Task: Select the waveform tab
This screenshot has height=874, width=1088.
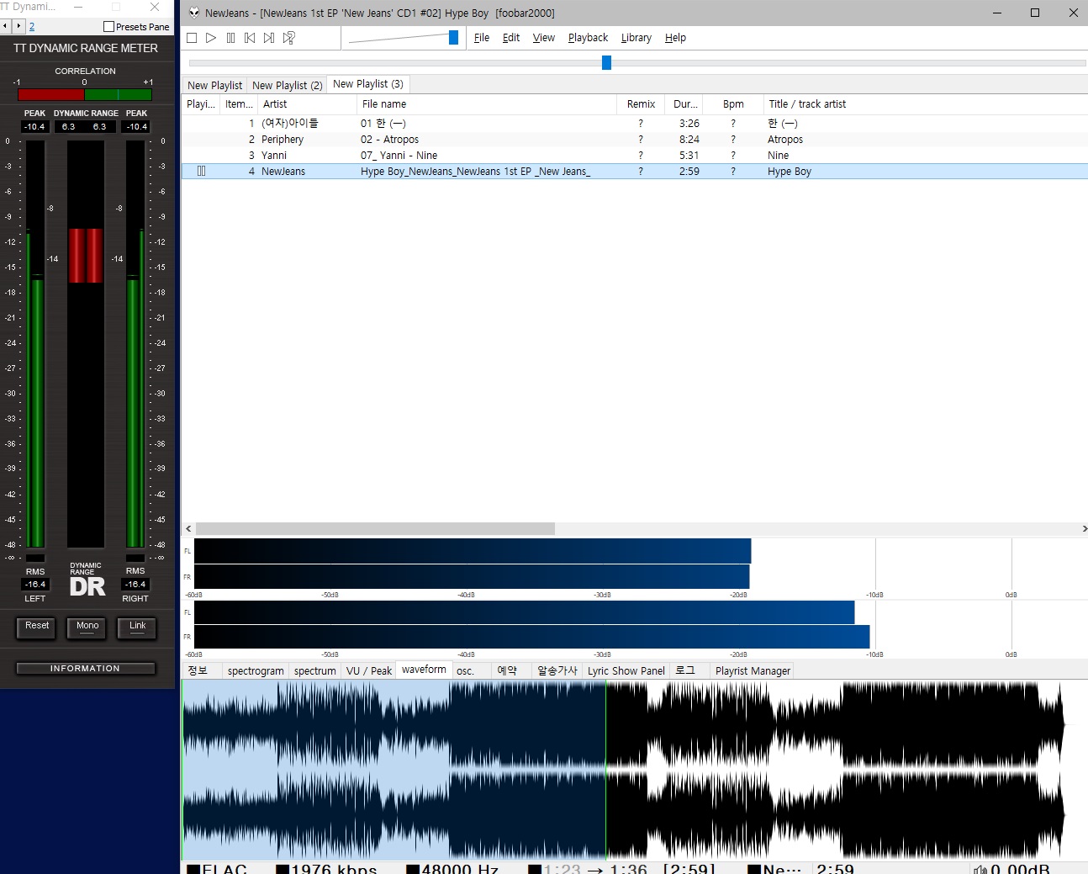Action: 424,670
